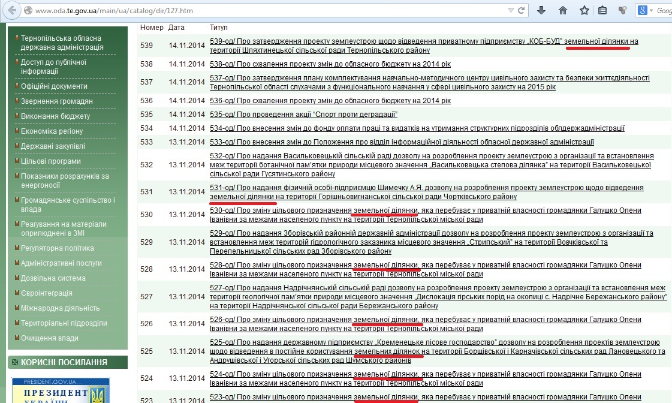Click the Номер column header
Image resolution: width=672 pixels, height=403 pixels.
(152, 28)
